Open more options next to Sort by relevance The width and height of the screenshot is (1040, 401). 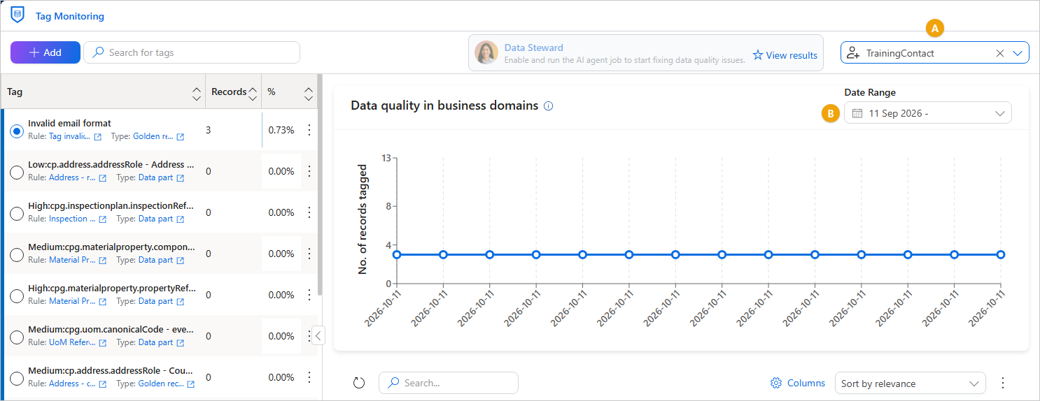pyautogui.click(x=1003, y=383)
